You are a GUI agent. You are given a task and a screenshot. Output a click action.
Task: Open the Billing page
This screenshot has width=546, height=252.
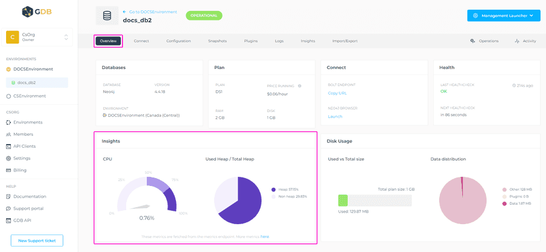click(x=20, y=170)
